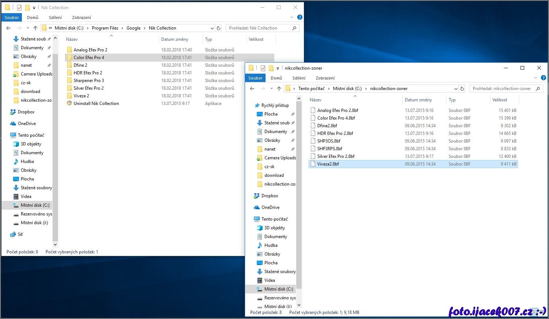Click scroll down arrow in left sidebar
549x319 pixels.
(x=55, y=245)
